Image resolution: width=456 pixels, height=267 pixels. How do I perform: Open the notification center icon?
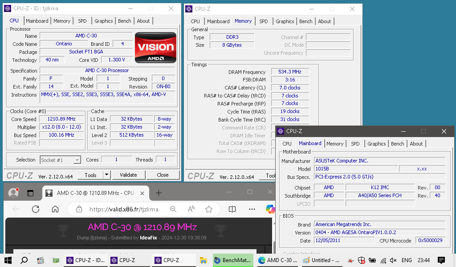(x=441, y=260)
